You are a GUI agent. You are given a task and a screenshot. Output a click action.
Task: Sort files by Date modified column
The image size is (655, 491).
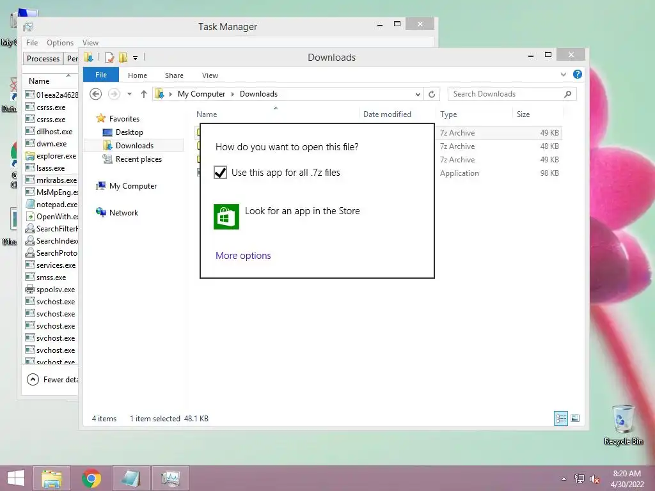click(387, 114)
